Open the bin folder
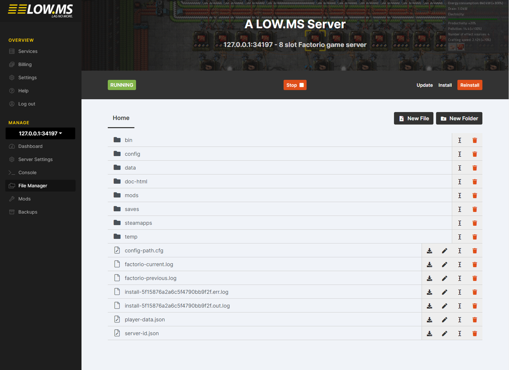Viewport: 509px width, 370px height. point(128,140)
